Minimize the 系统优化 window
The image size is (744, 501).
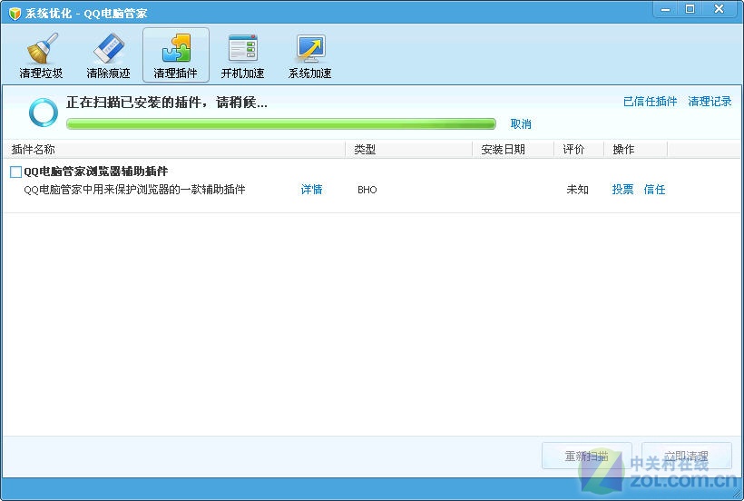click(x=666, y=9)
